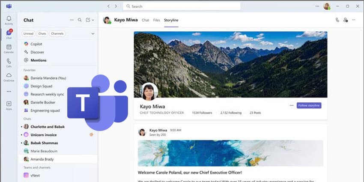Click the chat list search magnifier icon

pyautogui.click(x=80, y=20)
